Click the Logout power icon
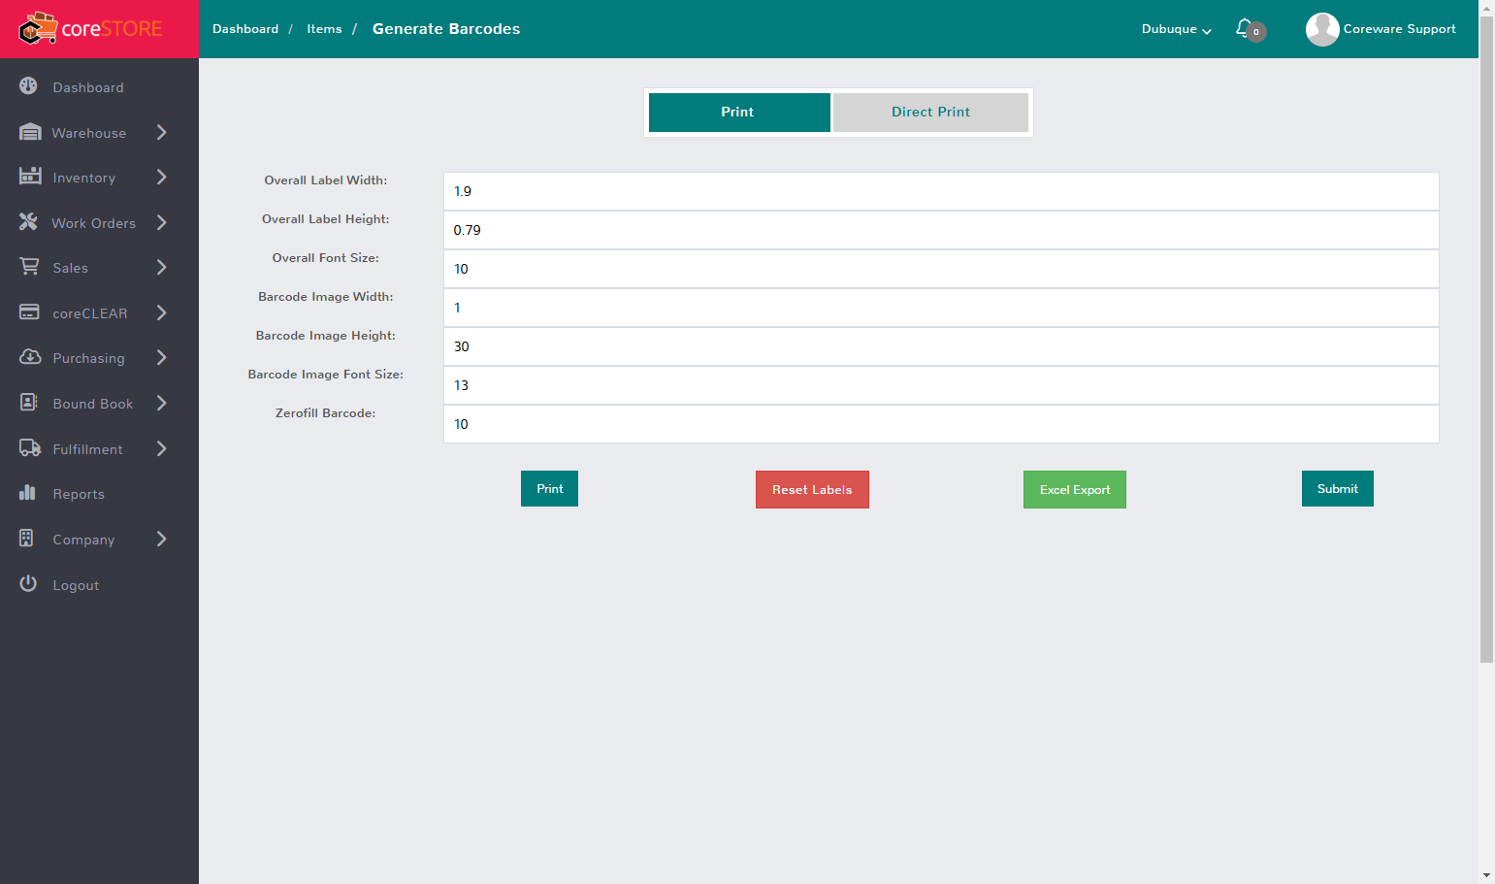 (x=28, y=583)
